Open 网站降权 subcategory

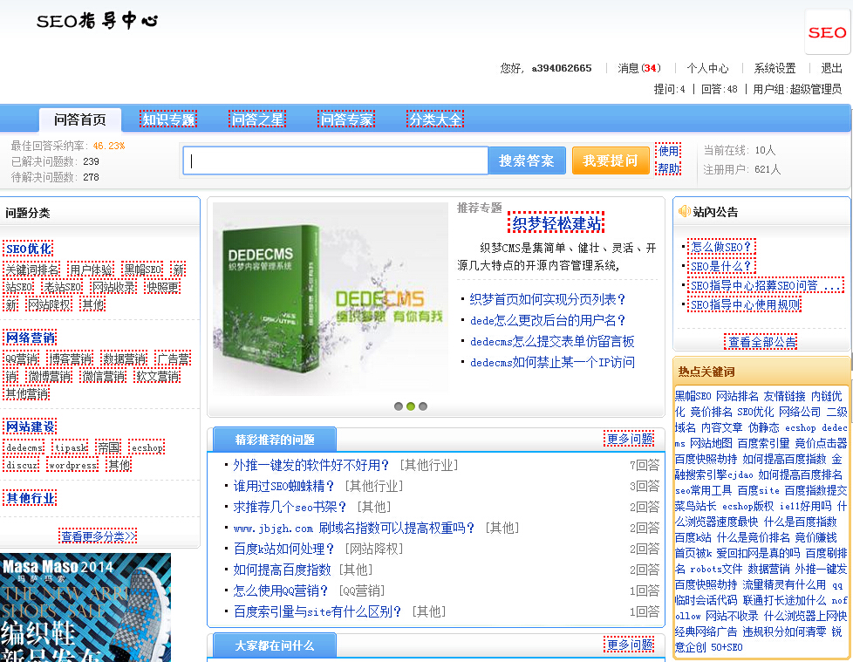tap(49, 304)
